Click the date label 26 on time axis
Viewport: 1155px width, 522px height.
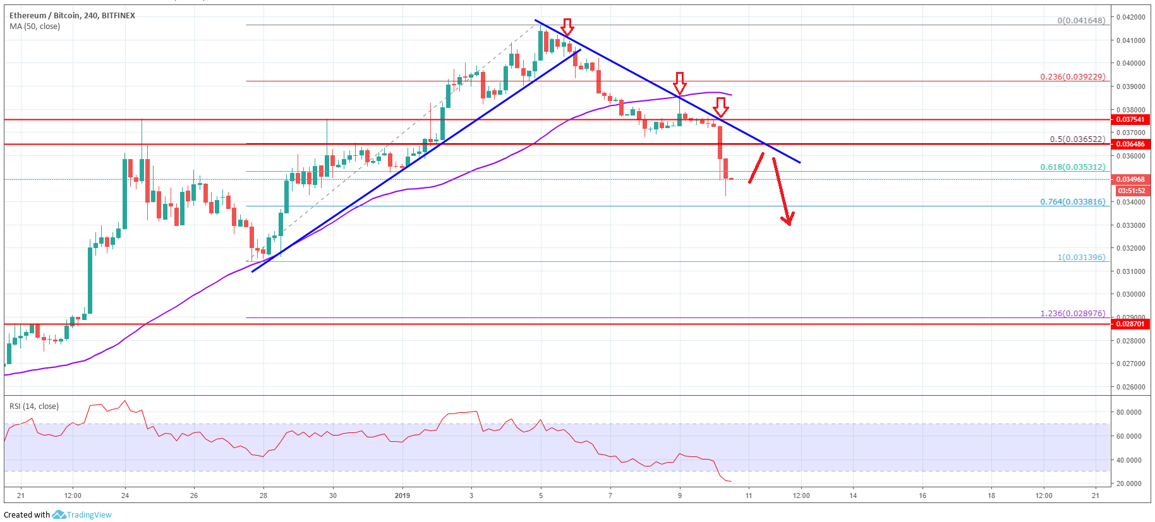click(194, 495)
